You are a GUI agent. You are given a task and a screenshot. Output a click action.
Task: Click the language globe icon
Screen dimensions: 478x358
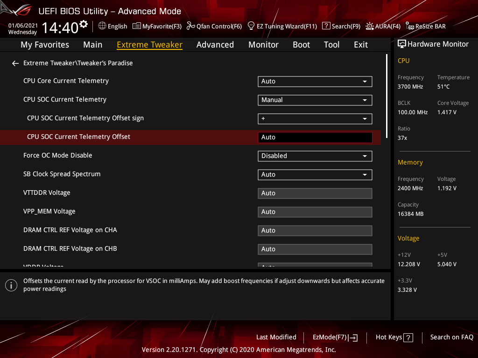(x=102, y=26)
